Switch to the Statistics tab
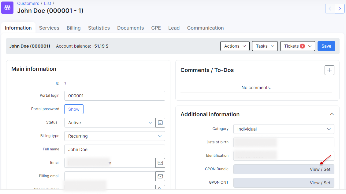This screenshot has width=346, height=194. pos(99,28)
